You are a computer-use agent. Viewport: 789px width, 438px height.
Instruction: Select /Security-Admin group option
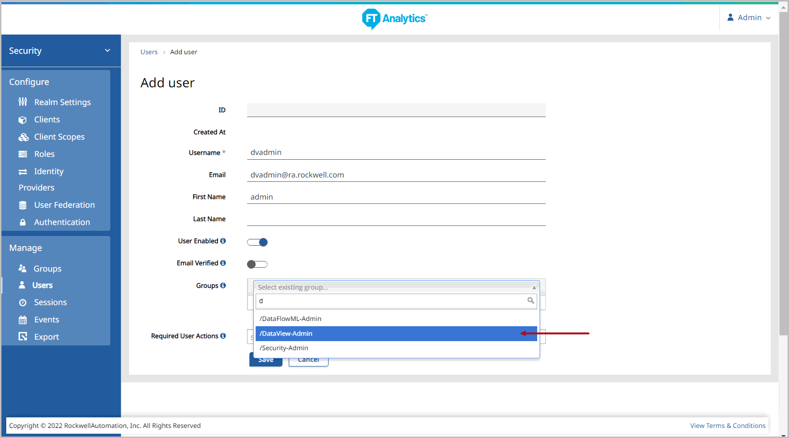pos(396,348)
